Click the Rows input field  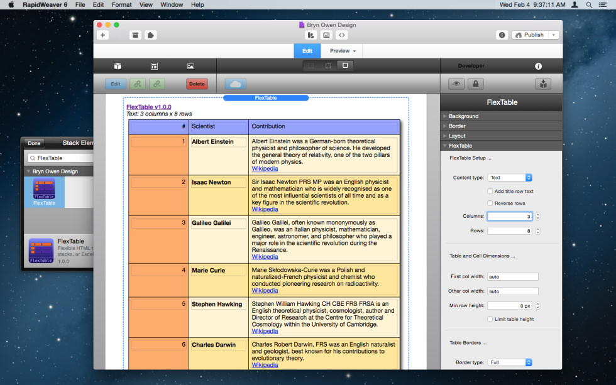(510, 230)
